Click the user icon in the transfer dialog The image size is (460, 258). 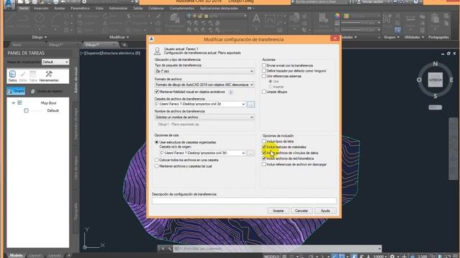tap(157, 51)
